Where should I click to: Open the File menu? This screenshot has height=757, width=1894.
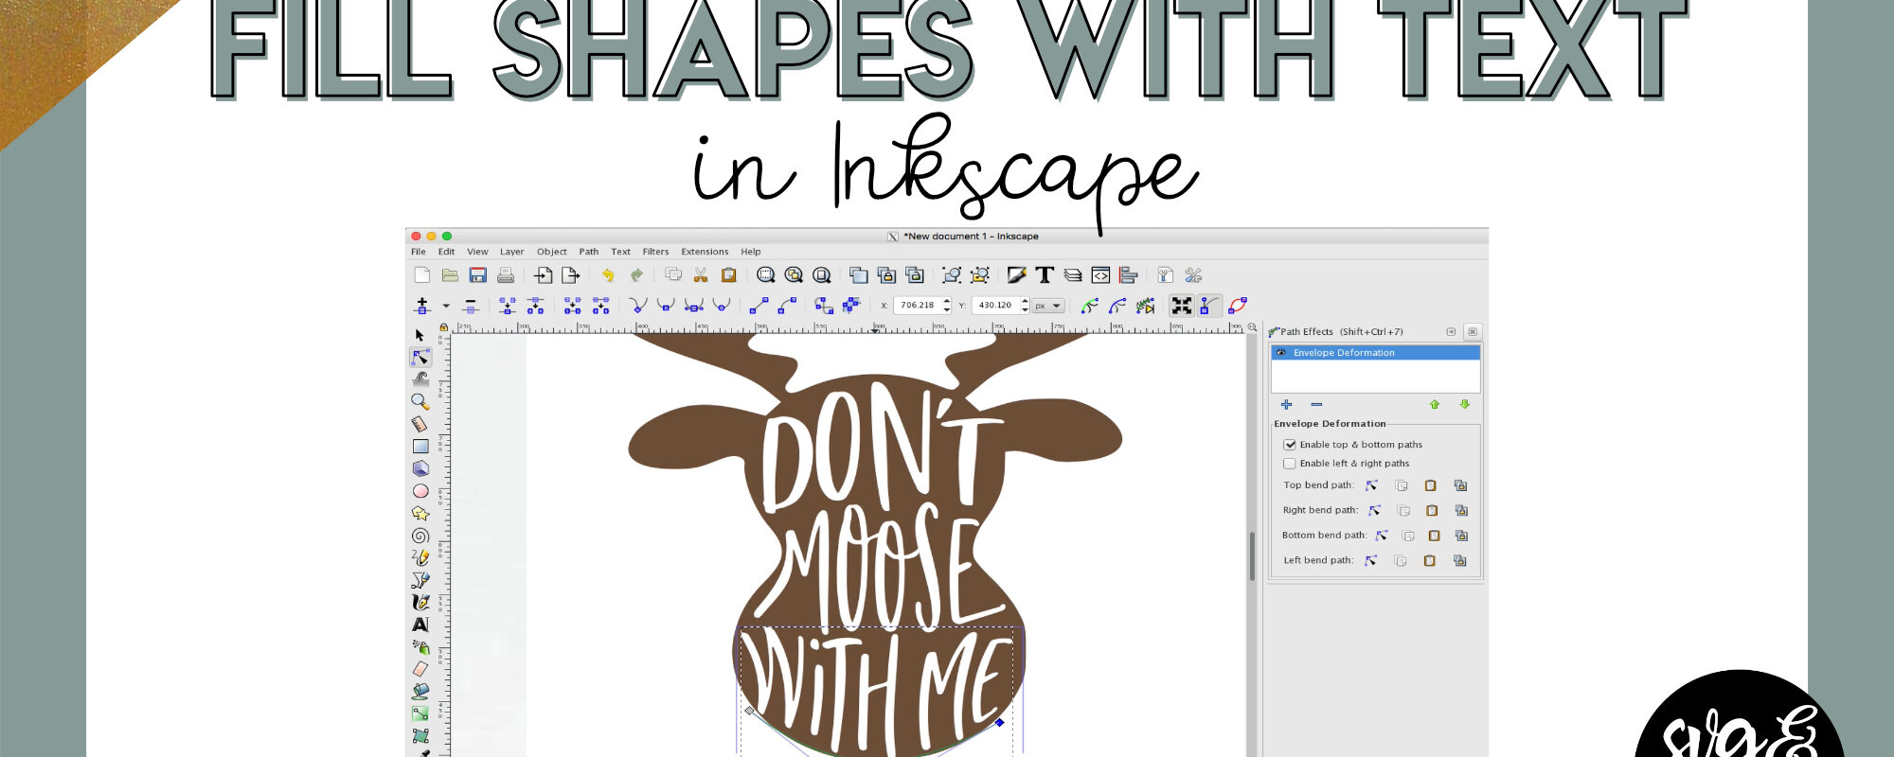tap(419, 252)
